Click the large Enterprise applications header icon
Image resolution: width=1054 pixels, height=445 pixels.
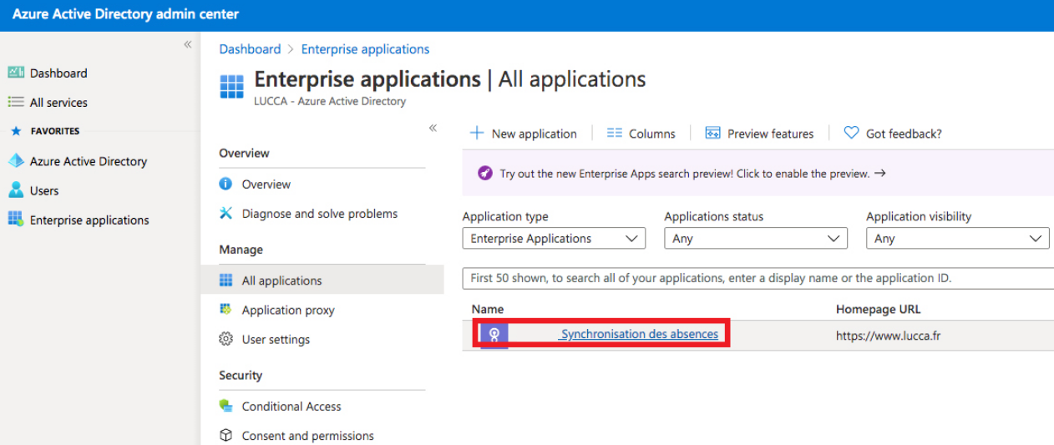(x=231, y=87)
